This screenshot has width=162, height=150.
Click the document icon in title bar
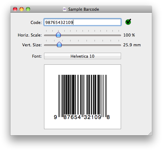[65, 9]
